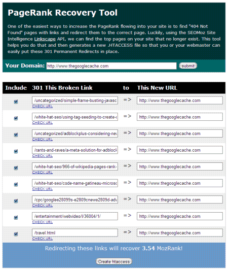Uncheck Include for 966-of-wikipedia-pages row
The width and height of the screenshot is (228, 271).
pyautogui.click(x=16, y=168)
